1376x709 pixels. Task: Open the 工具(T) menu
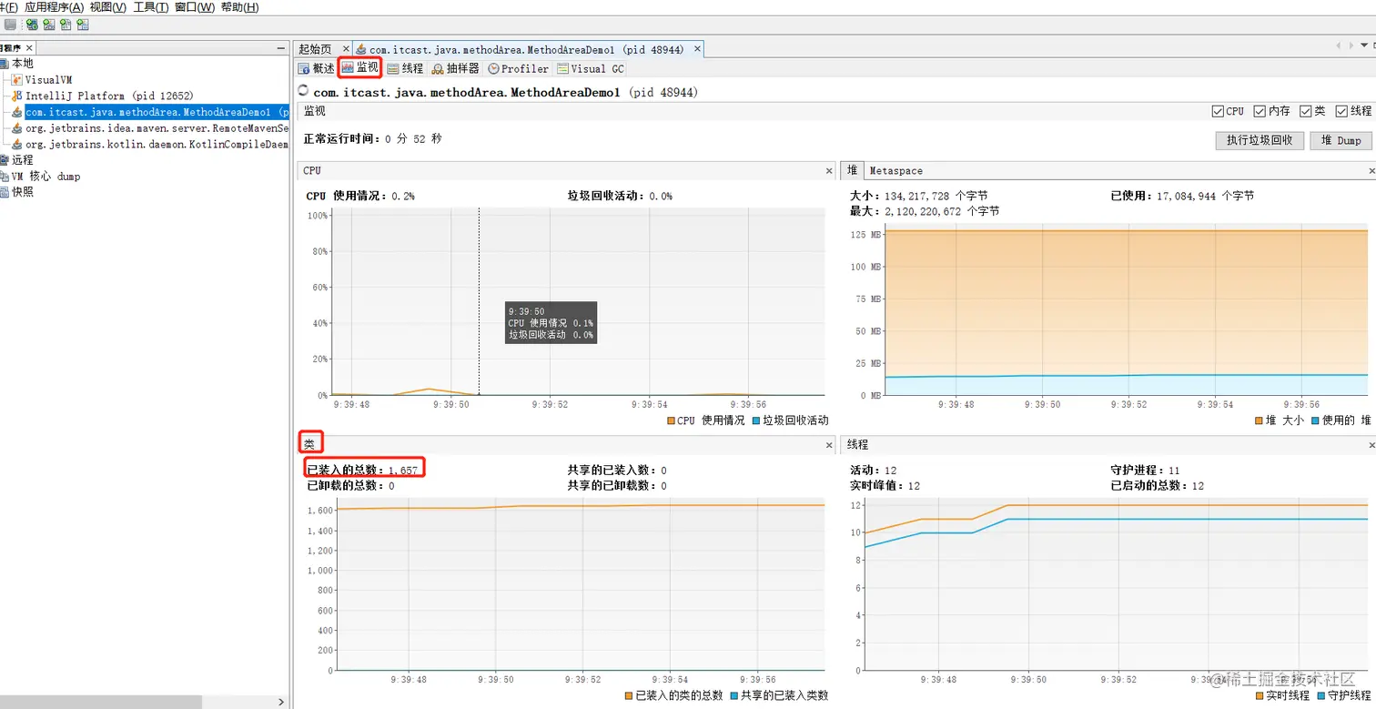coord(150,7)
